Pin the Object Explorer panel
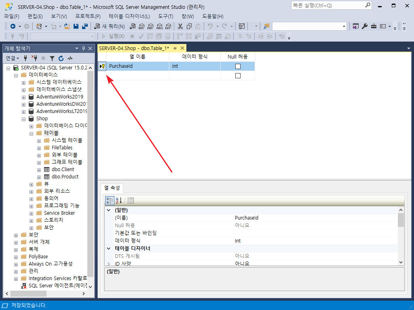 [x=83, y=48]
